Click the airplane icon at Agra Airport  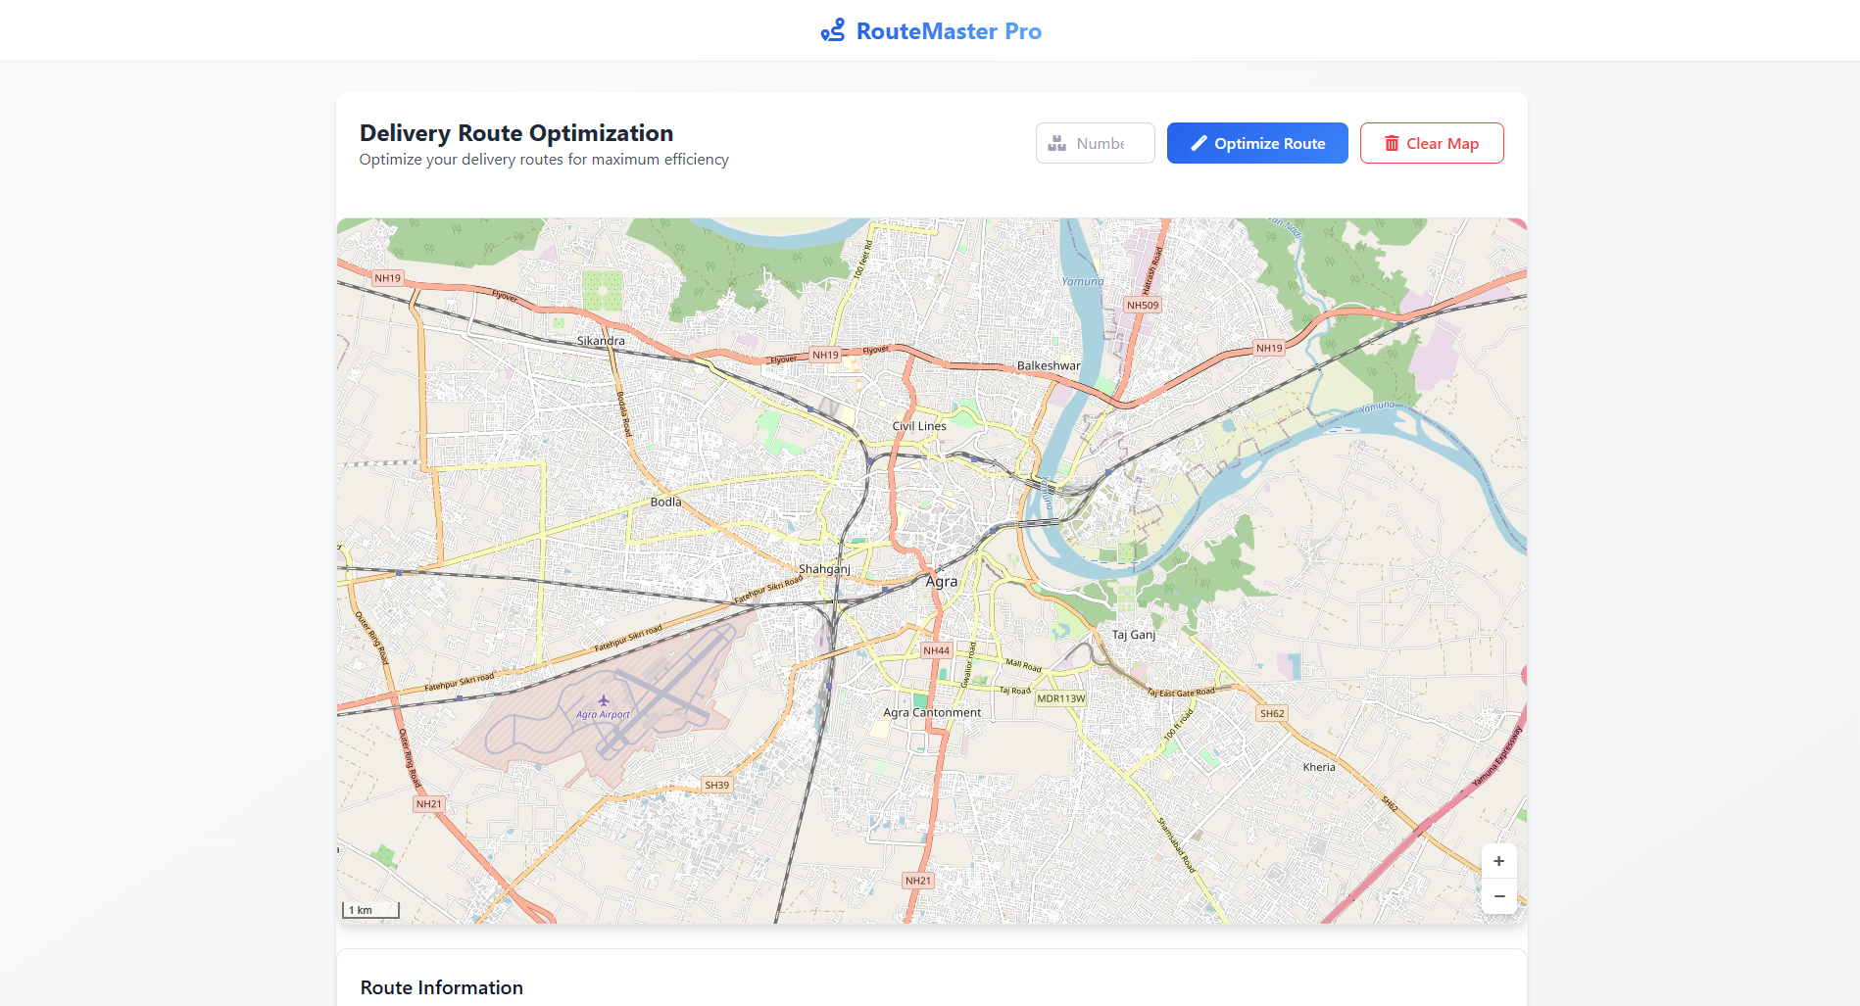click(x=605, y=701)
